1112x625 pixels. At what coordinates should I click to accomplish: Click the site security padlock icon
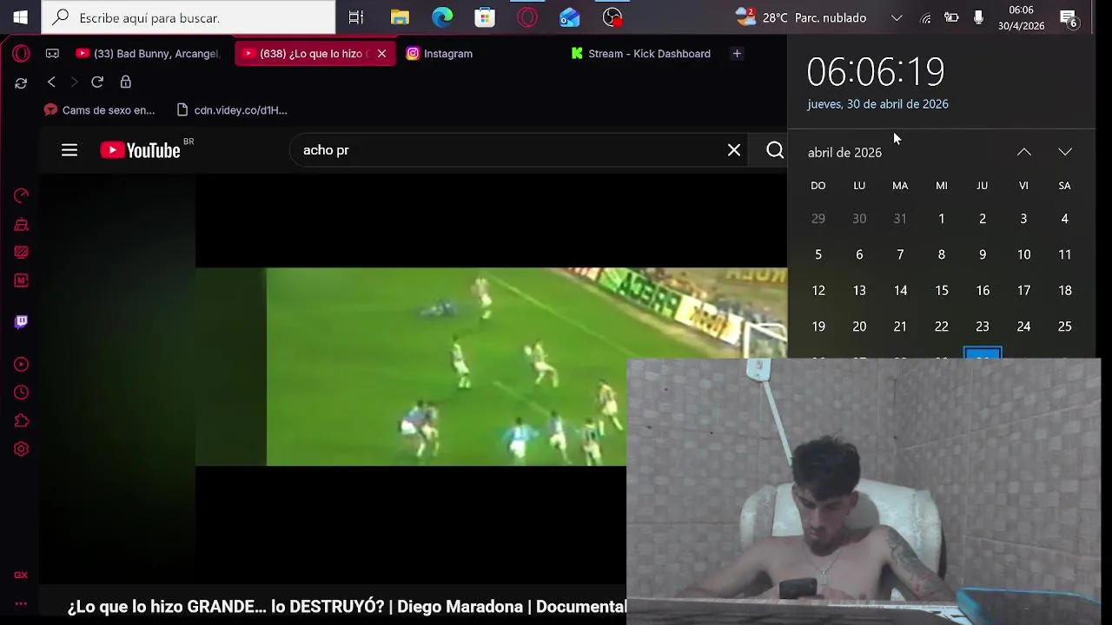(x=125, y=82)
